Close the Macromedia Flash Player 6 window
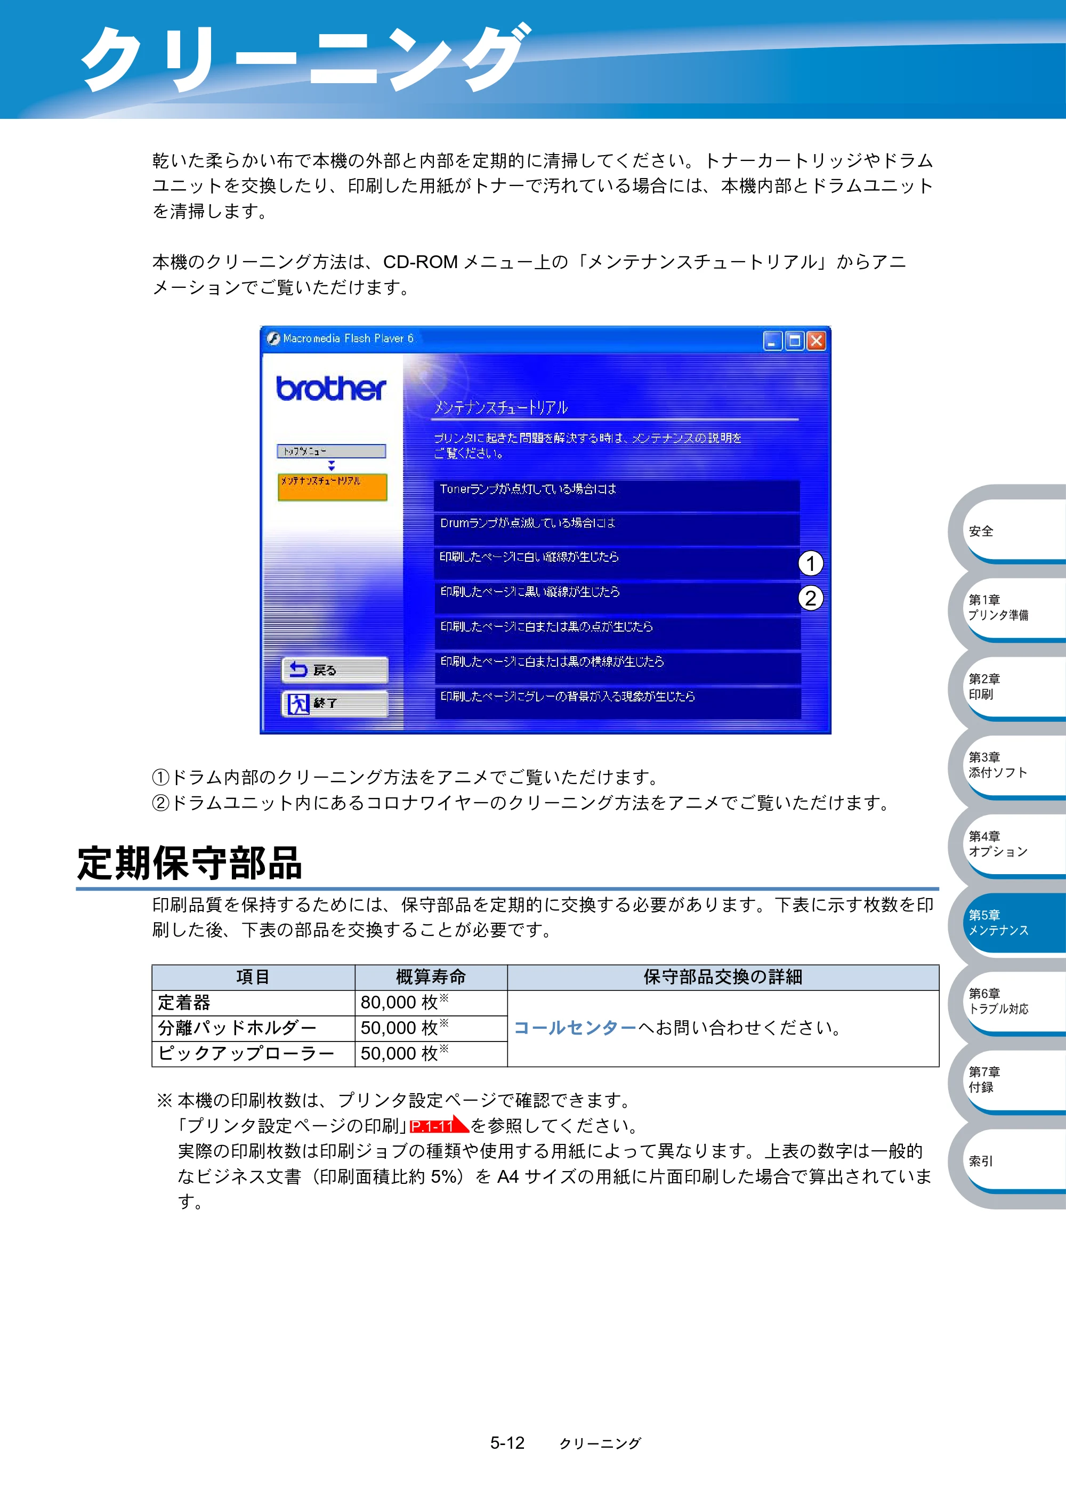The height and width of the screenshot is (1509, 1066). click(x=816, y=341)
